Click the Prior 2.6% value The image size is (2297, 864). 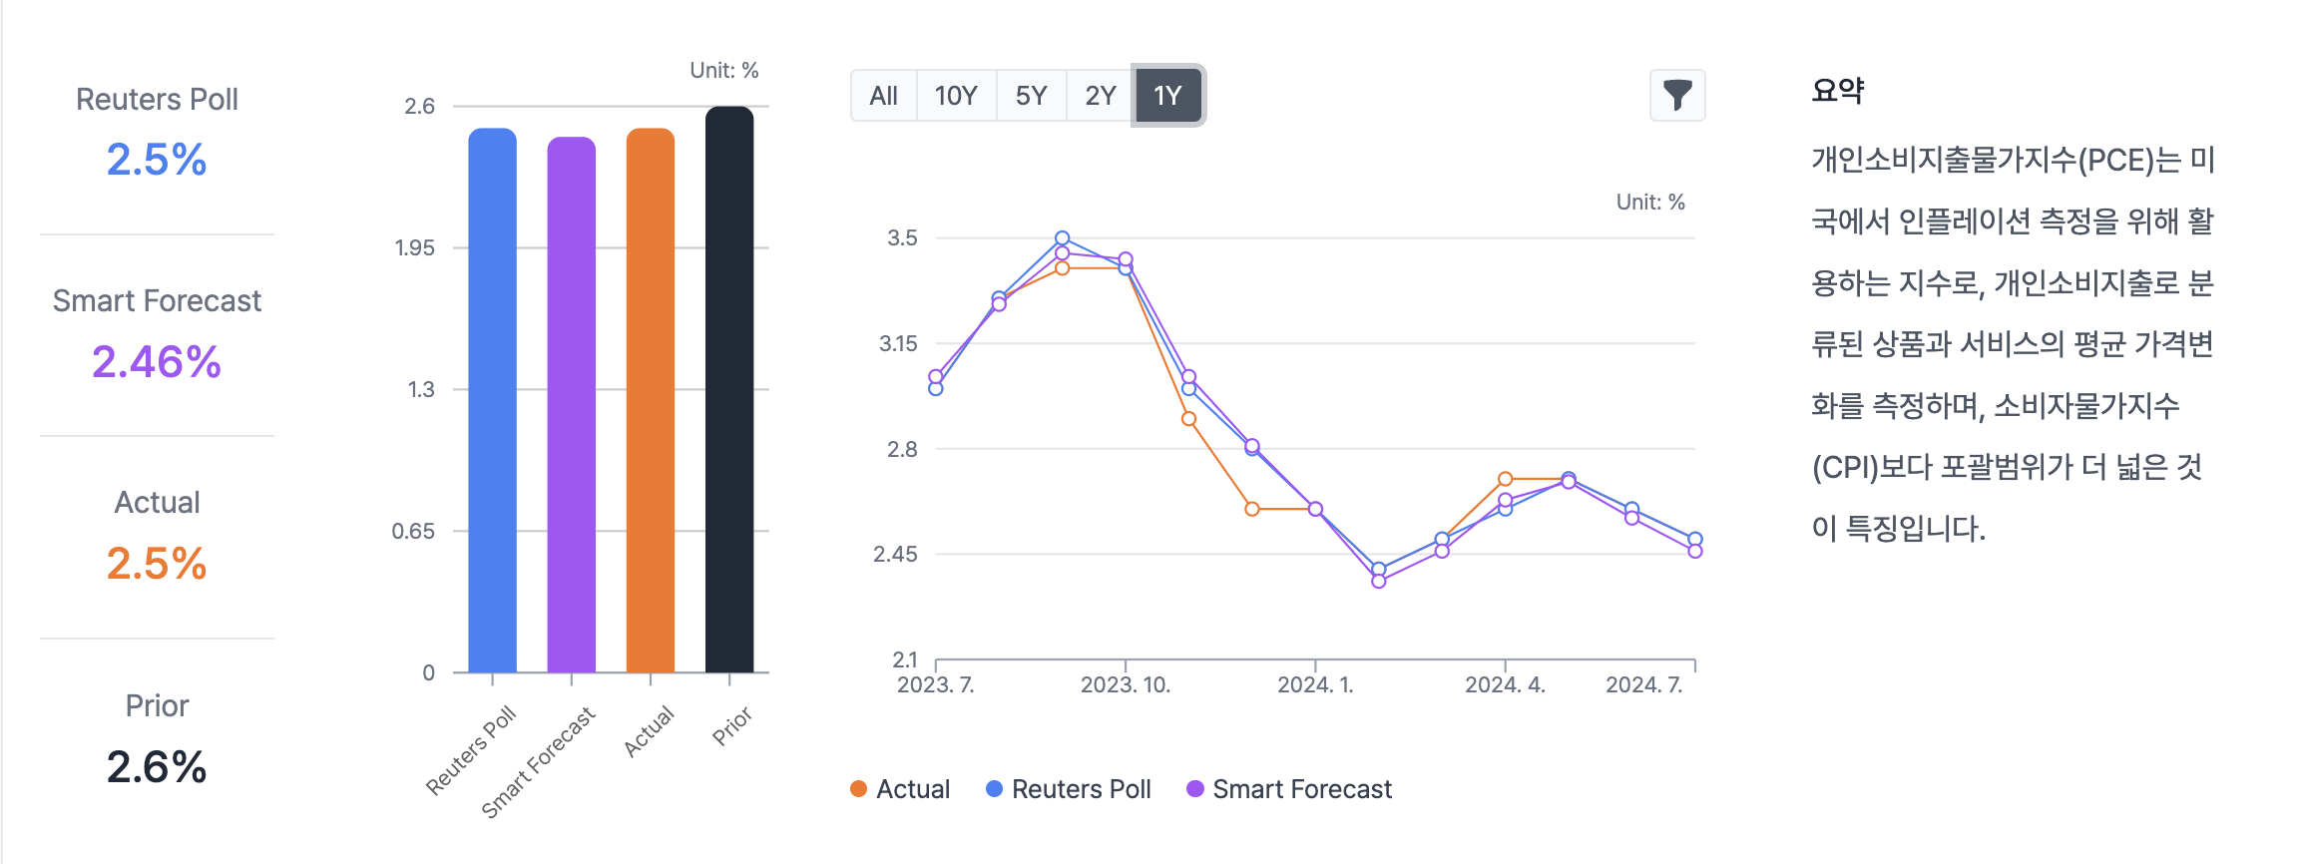pyautogui.click(x=157, y=766)
